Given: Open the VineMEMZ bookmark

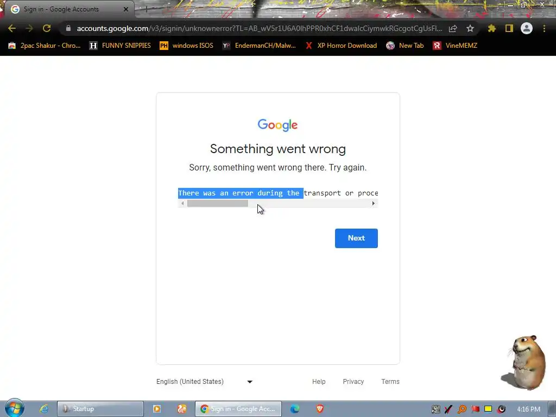Looking at the screenshot, I should 456,46.
